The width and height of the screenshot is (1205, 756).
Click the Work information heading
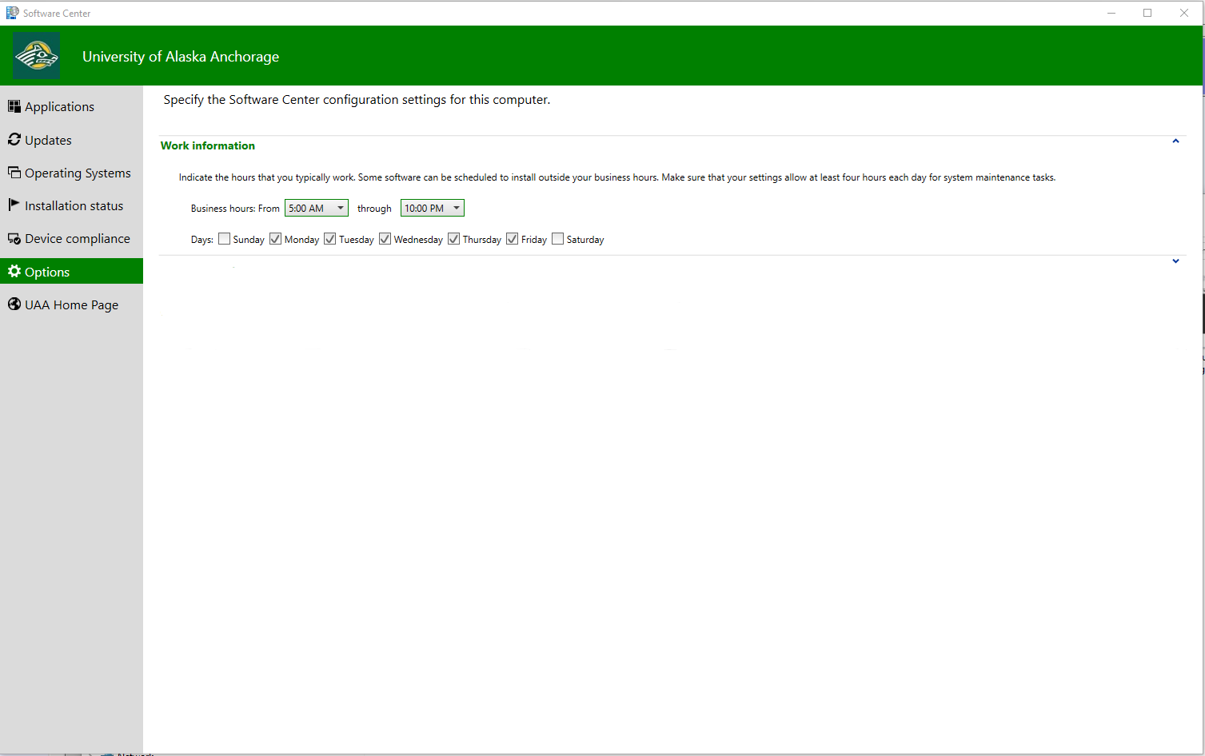208,145
